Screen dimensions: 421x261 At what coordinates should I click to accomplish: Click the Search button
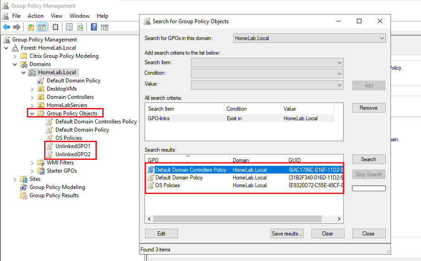coord(369,159)
